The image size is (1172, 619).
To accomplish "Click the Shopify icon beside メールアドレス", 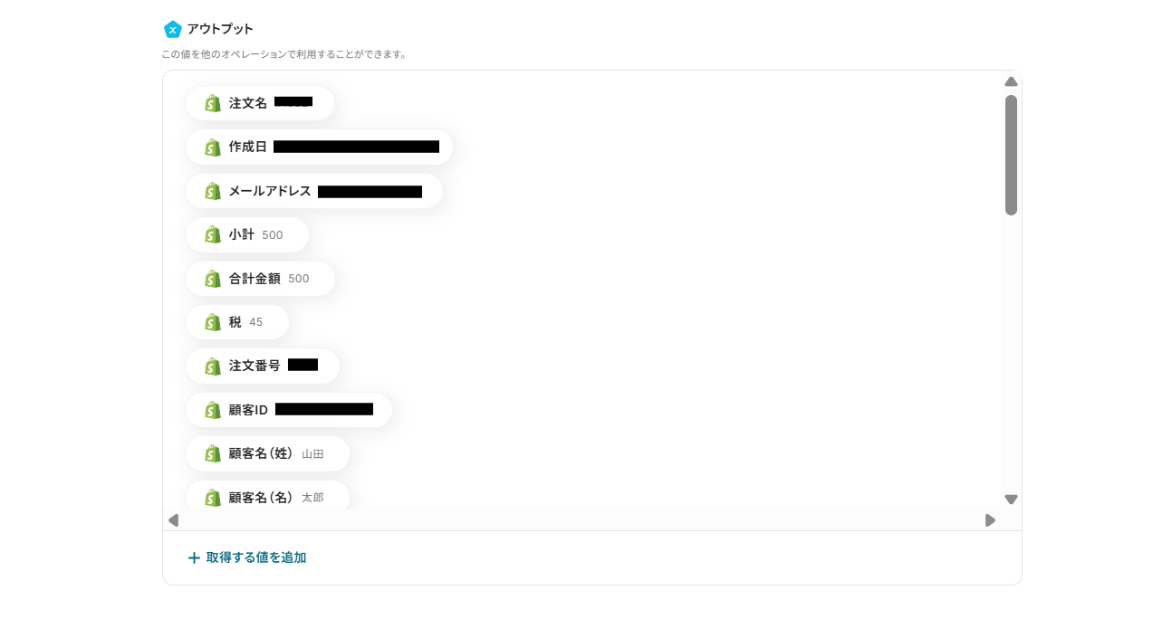I will coord(213,191).
